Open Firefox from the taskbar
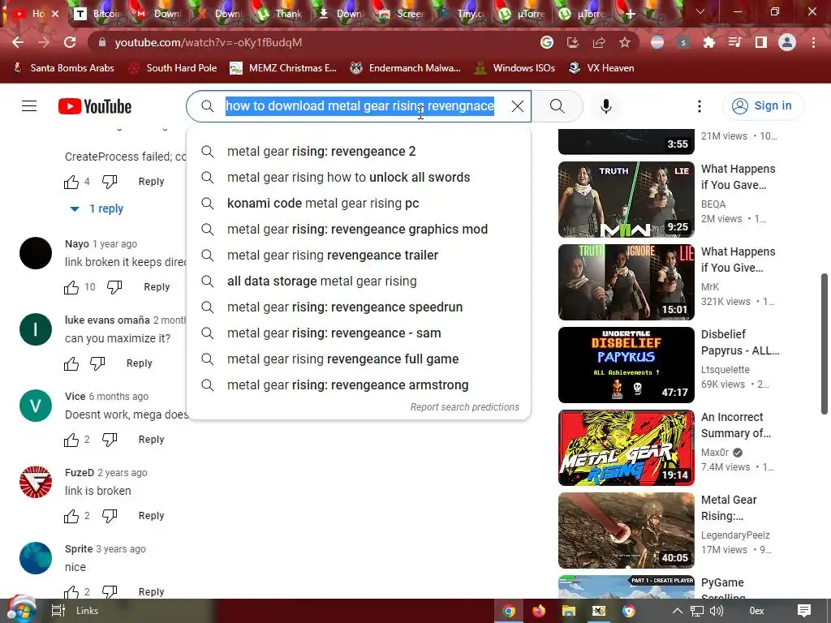The image size is (831, 623). coord(539,611)
